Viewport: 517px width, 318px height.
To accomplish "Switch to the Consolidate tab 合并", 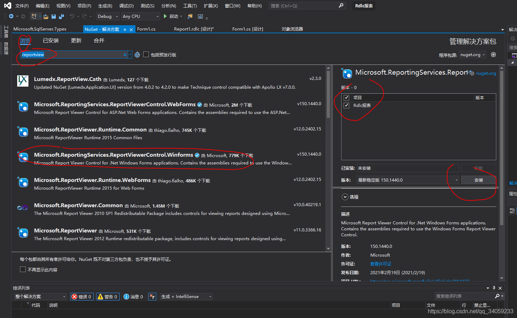I will click(99, 41).
